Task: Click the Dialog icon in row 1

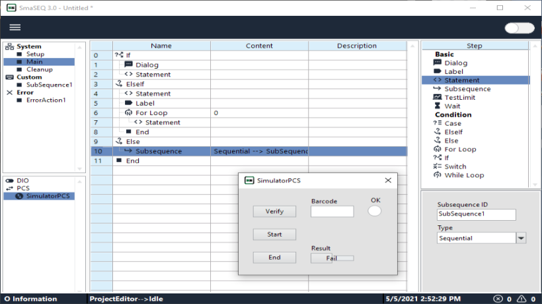Action: (129, 65)
